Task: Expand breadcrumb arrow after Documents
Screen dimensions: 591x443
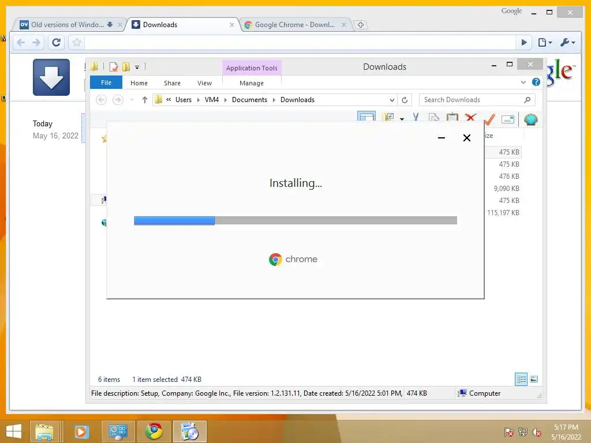Action: (274, 100)
